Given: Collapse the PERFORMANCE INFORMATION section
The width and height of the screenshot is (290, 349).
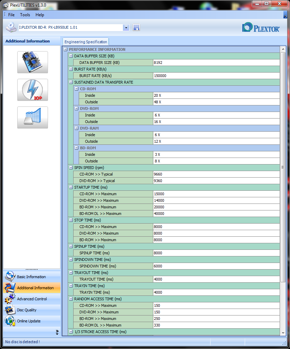Looking at the screenshot, I should [x=66, y=49].
